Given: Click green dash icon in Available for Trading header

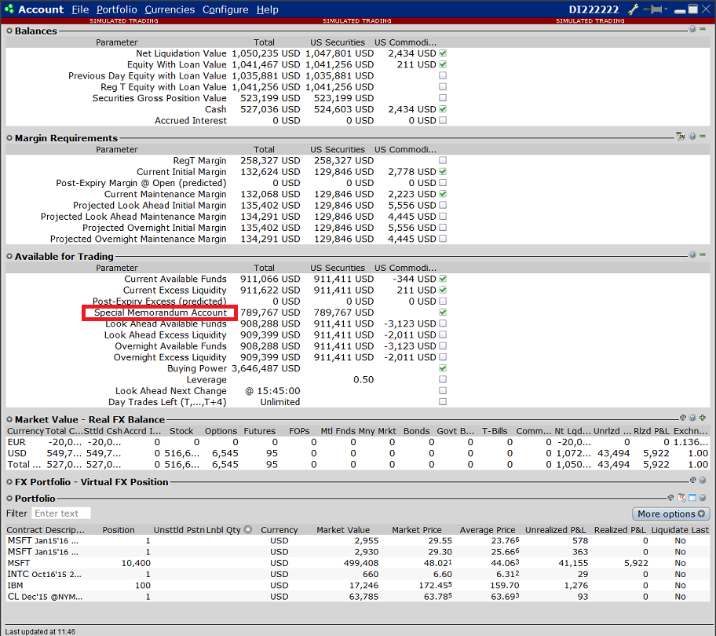Looking at the screenshot, I should (703, 254).
